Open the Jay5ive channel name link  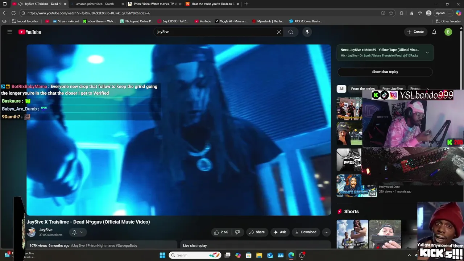click(x=46, y=230)
